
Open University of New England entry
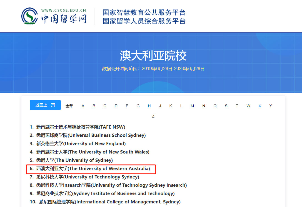78,144
